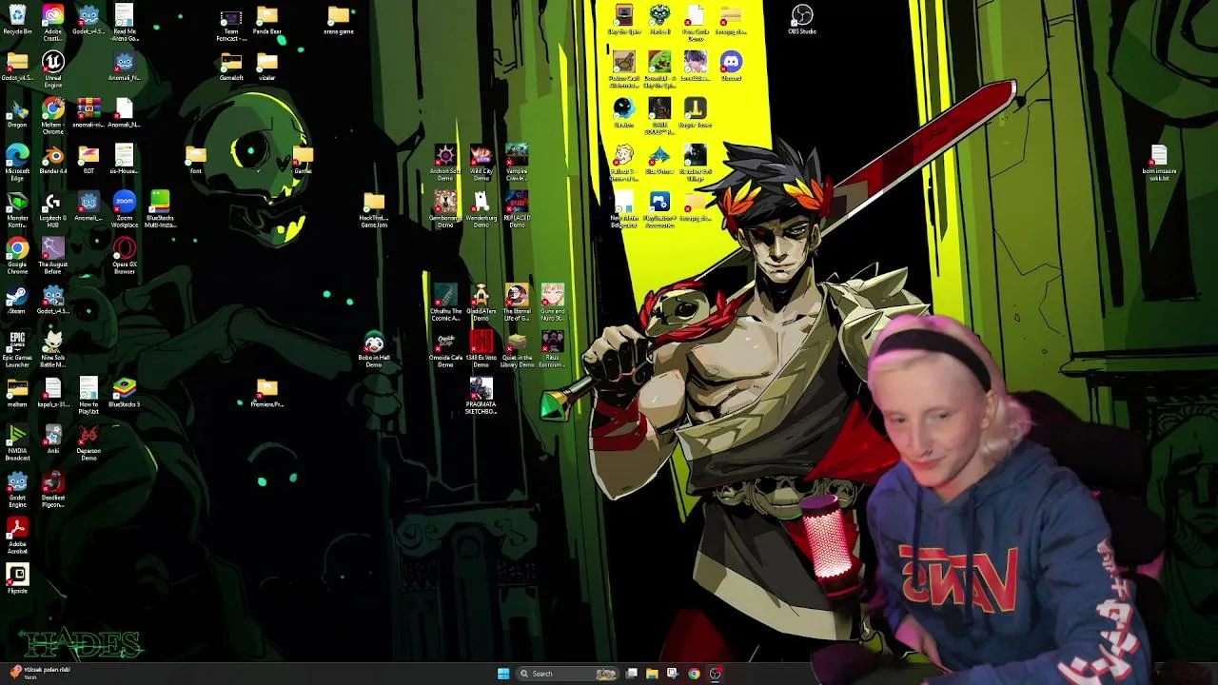Launch Epic Games Launcher icon
Screen dimensions: 1218x685
tap(17, 348)
